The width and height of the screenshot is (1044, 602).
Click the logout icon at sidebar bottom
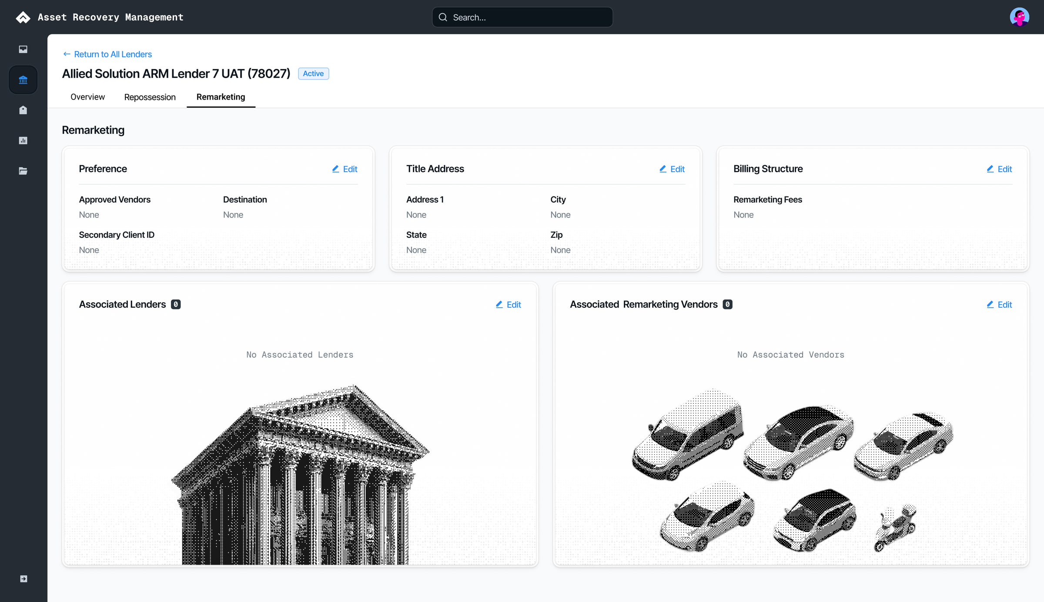click(x=23, y=579)
